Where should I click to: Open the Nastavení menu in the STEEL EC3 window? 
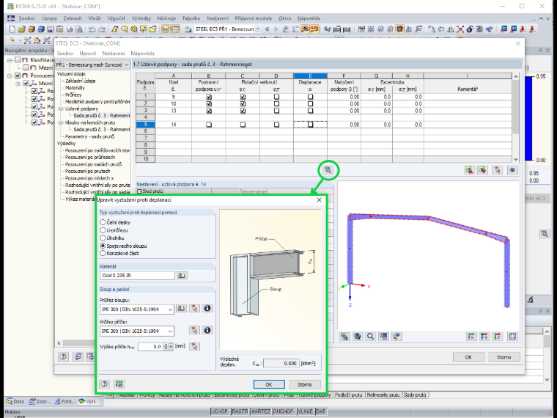coord(114,54)
